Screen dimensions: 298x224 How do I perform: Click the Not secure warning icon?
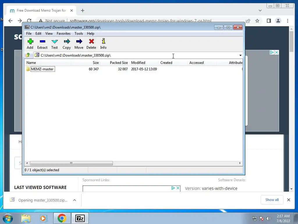40,21
